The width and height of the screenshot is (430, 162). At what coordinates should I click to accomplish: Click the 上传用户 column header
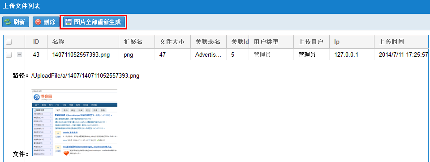pyautogui.click(x=311, y=42)
